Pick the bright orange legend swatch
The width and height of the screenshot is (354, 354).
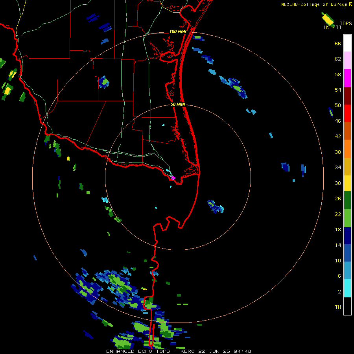347,149
